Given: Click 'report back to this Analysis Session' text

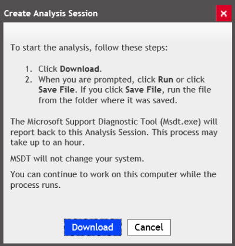Looking at the screenshot, I should (78, 132).
